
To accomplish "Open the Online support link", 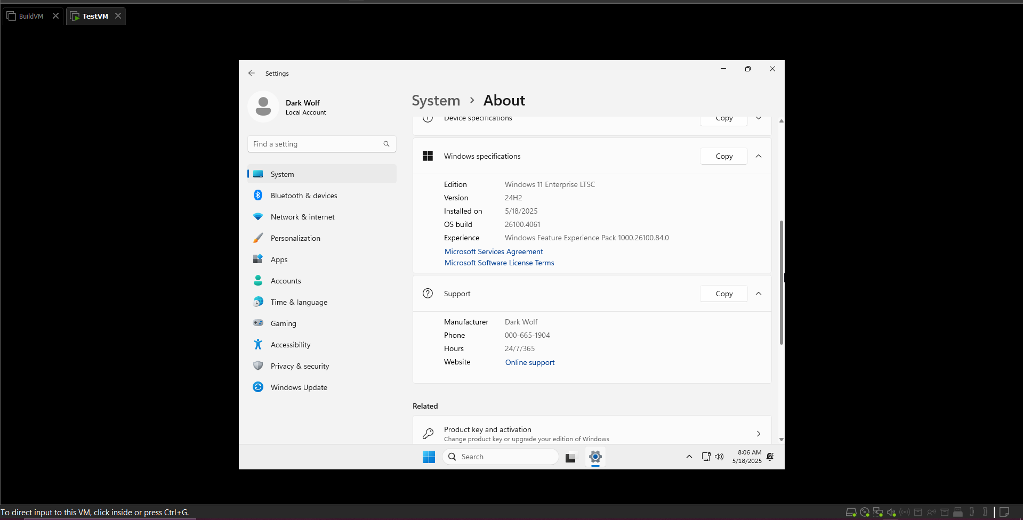I will [x=530, y=362].
